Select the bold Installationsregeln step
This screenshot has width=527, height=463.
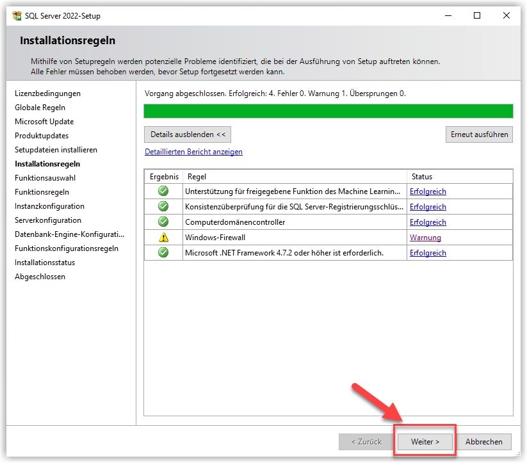click(x=47, y=164)
